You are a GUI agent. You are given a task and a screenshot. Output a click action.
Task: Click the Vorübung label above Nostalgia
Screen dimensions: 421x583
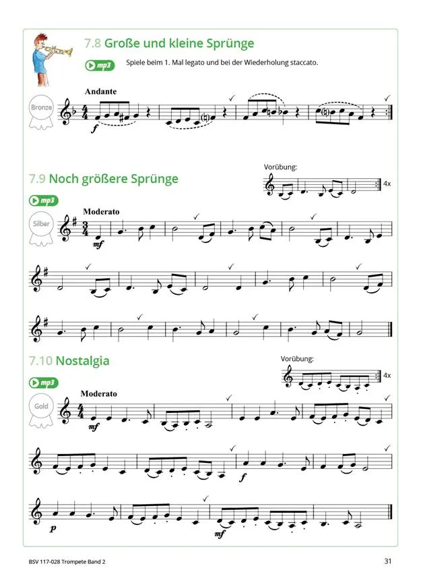click(297, 359)
